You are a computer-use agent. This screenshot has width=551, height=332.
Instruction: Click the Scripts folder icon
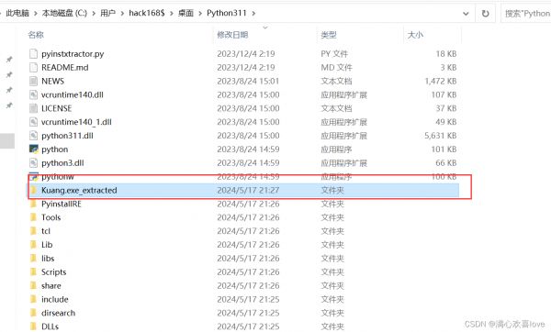click(x=33, y=272)
